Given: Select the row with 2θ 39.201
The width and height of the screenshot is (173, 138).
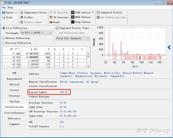Looking at the screenshot, I should (x=44, y=61).
